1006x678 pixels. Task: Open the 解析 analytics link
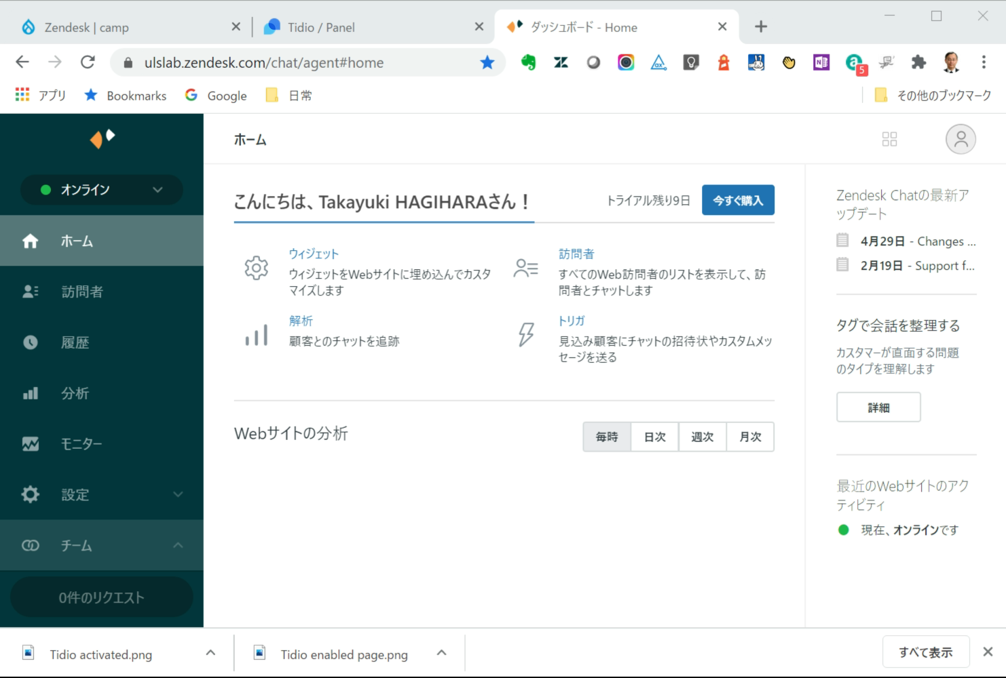tap(301, 321)
